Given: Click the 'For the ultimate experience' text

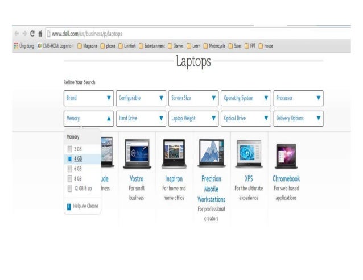Looking at the screenshot, I should tap(249, 193).
